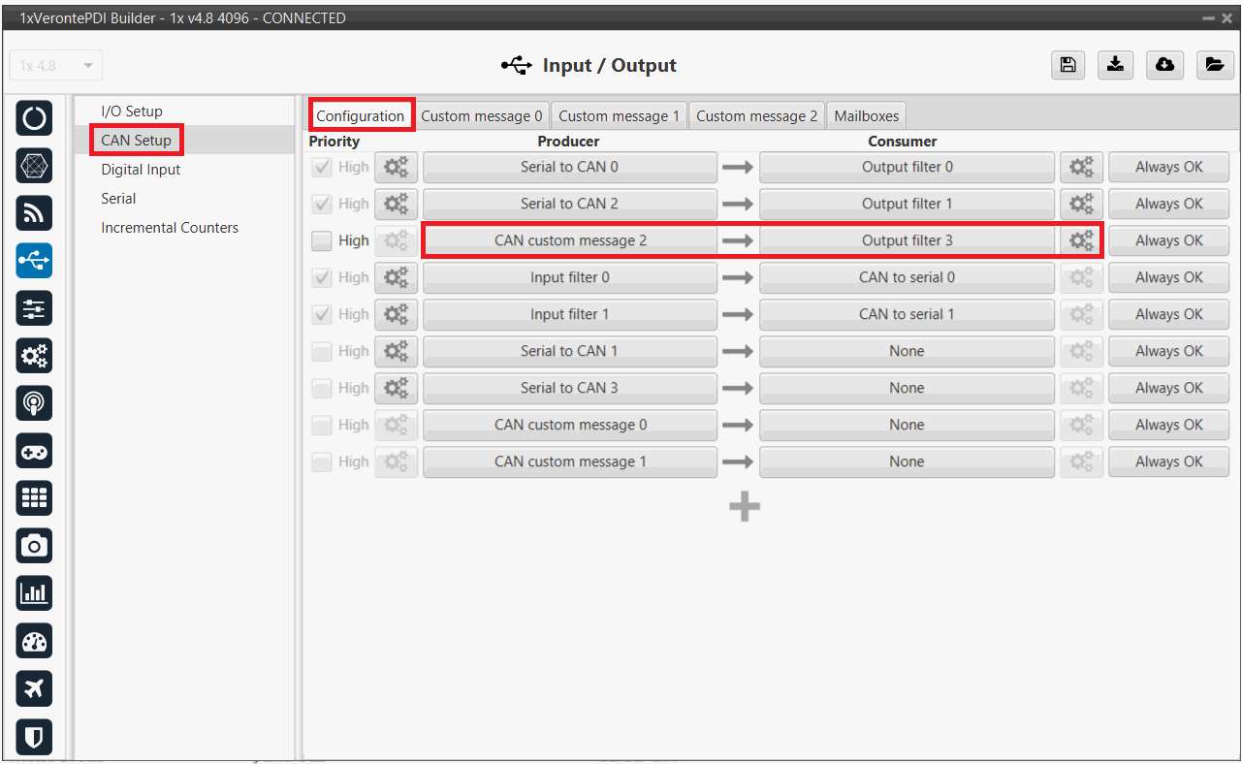
Task: Open the joystick/gamepad sidebar panel
Action: pyautogui.click(x=34, y=451)
